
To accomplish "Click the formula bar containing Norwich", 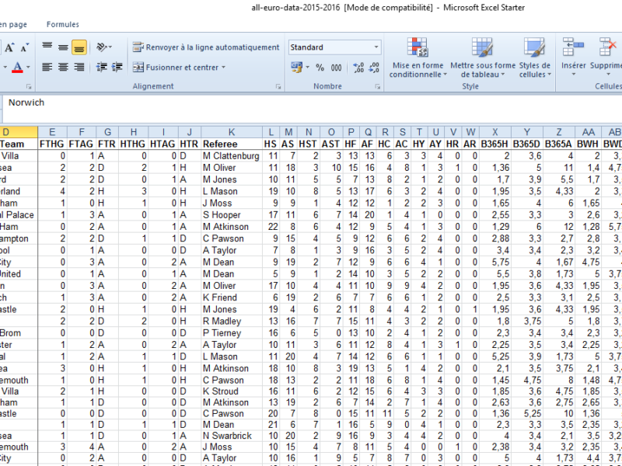I will point(311,103).
